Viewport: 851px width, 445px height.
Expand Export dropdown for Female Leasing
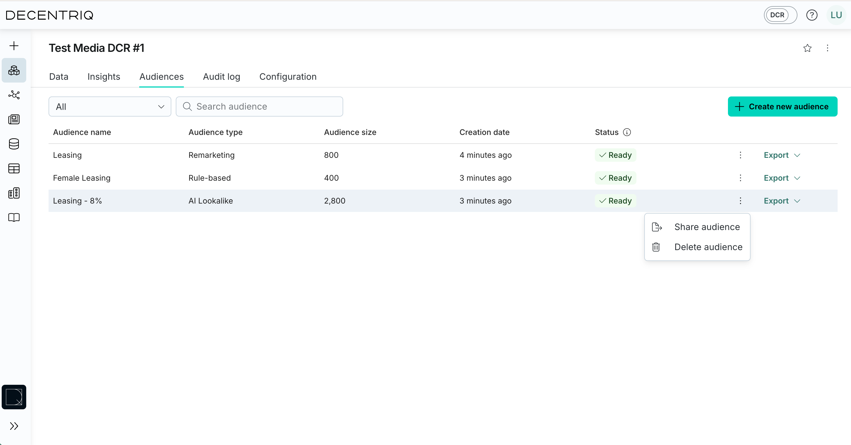tap(782, 178)
